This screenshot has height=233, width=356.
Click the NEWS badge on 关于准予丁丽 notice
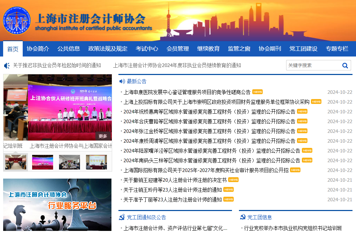(x=228, y=200)
